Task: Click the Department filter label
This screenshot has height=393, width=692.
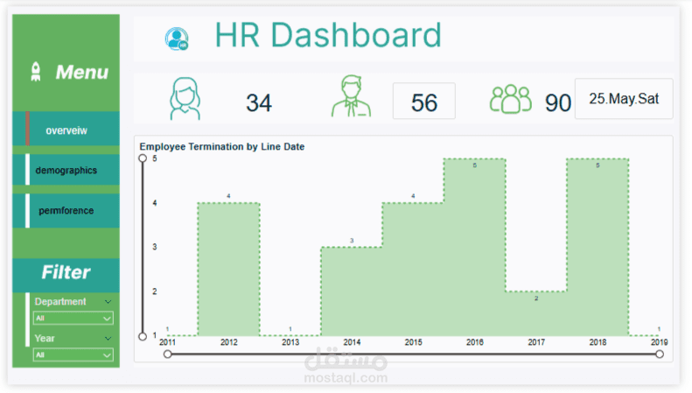Action: tap(60, 302)
